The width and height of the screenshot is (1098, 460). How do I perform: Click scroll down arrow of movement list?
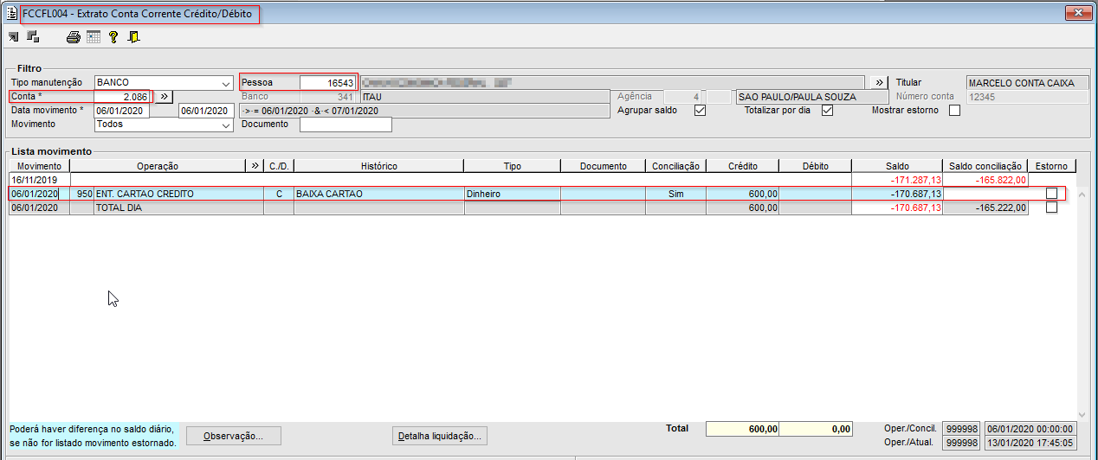coord(1082,415)
